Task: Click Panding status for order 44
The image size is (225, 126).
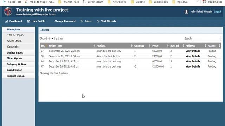Action: coord(212,61)
